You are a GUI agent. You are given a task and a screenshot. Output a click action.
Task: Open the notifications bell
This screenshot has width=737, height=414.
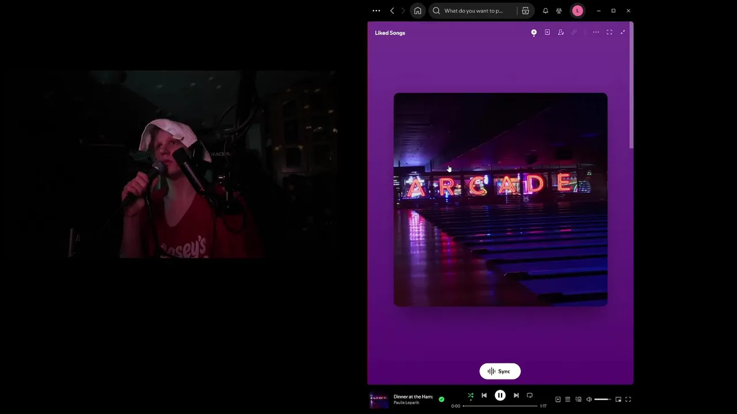pos(545,10)
